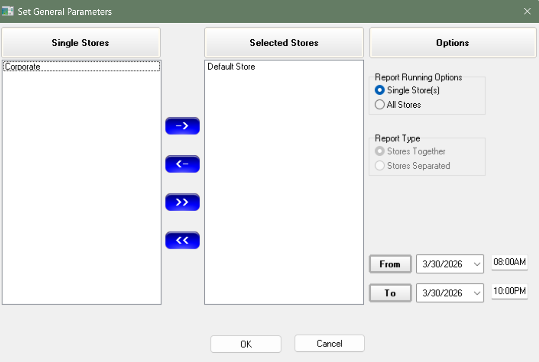
Task: Select the Single Store(s) radio option
Action: (x=380, y=90)
